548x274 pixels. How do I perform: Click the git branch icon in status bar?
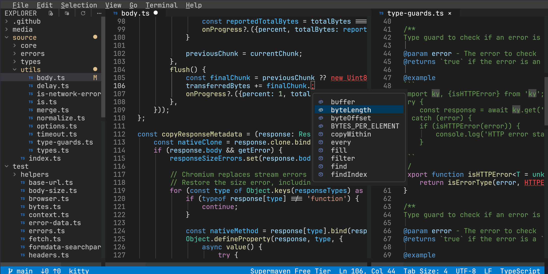[10, 271]
